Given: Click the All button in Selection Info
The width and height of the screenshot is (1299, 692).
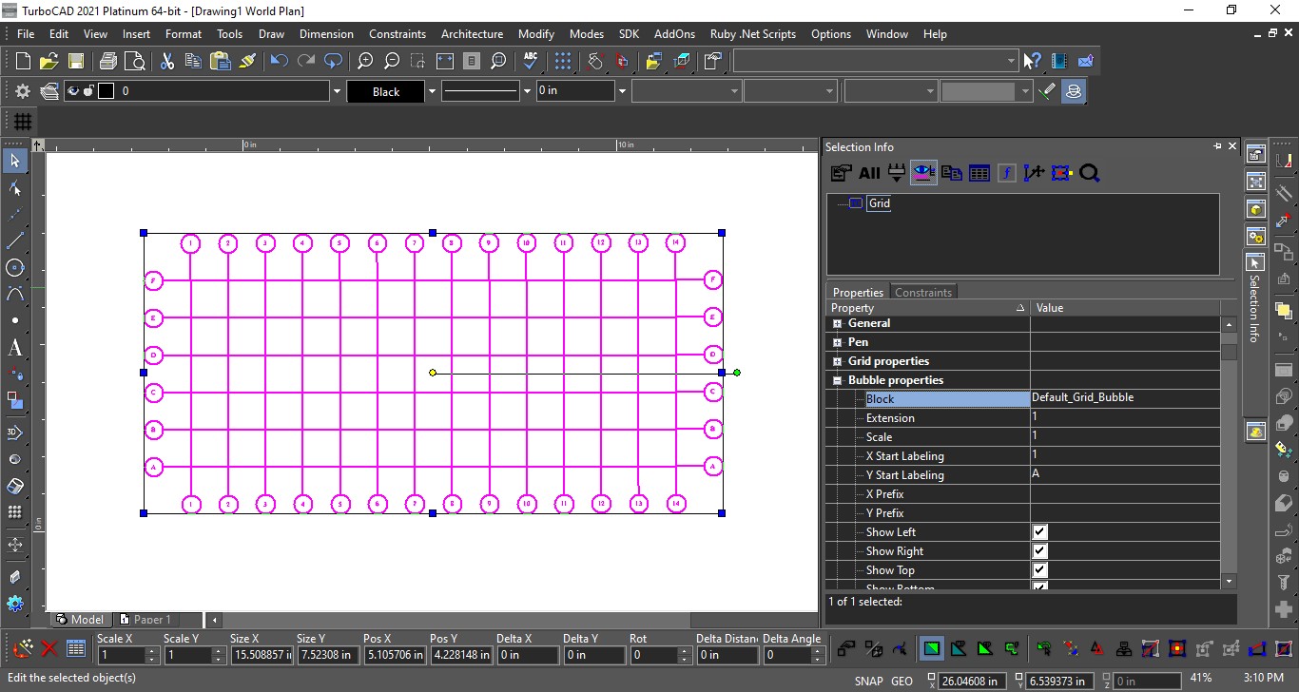Looking at the screenshot, I should pos(869,173).
